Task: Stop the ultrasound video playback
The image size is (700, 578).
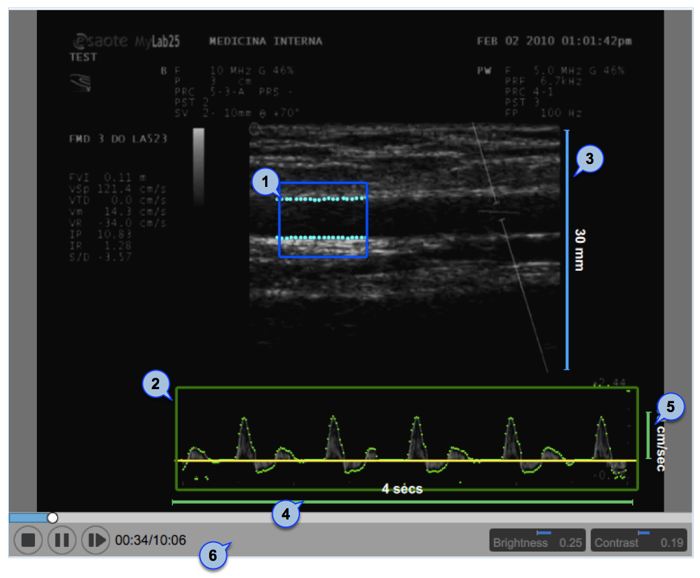Action: coord(28,540)
